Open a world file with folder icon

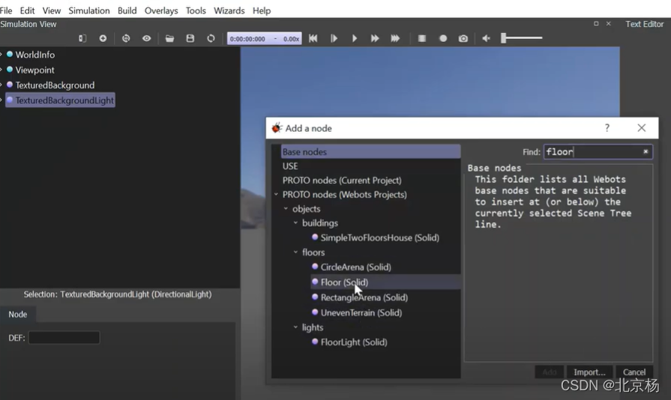pos(170,38)
